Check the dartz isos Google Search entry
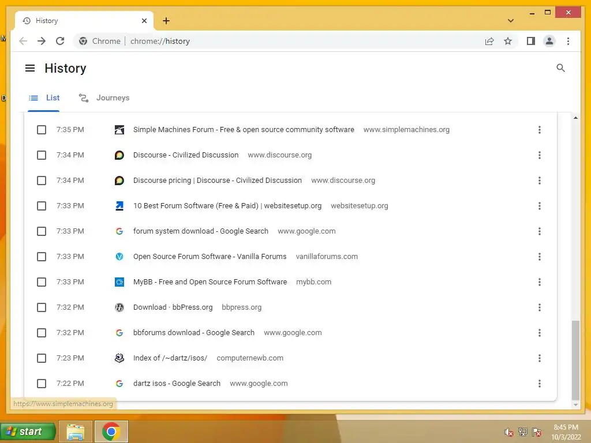This screenshot has width=591, height=443. (x=42, y=384)
